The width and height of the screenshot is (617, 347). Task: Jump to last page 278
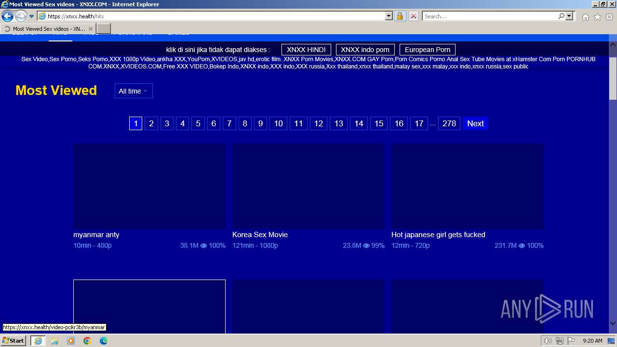(449, 123)
